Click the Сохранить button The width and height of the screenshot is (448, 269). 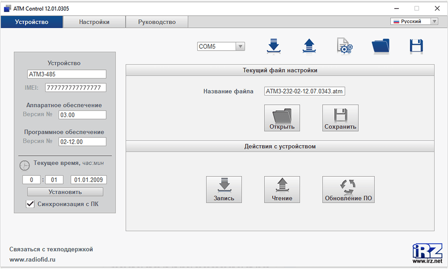pyautogui.click(x=340, y=118)
